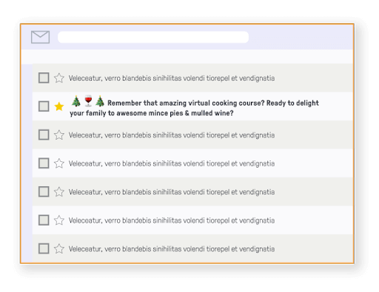Tick the fourth email's checkbox
The height and width of the screenshot is (292, 379).
[x=44, y=163]
